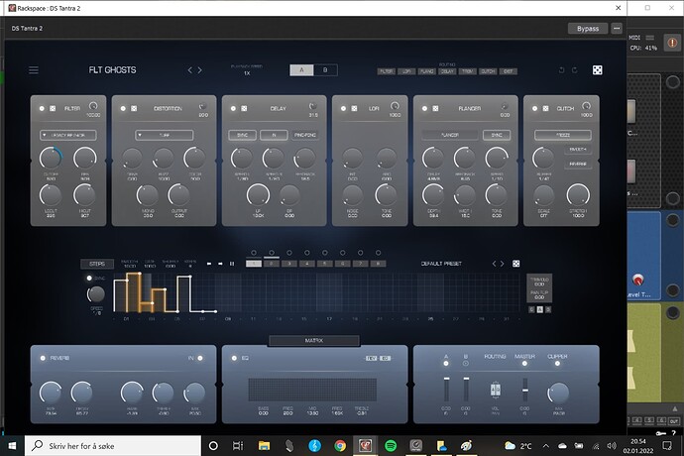Screen dimensions: 684x456
Task: Open Spotify from the taskbar
Action: click(391, 445)
